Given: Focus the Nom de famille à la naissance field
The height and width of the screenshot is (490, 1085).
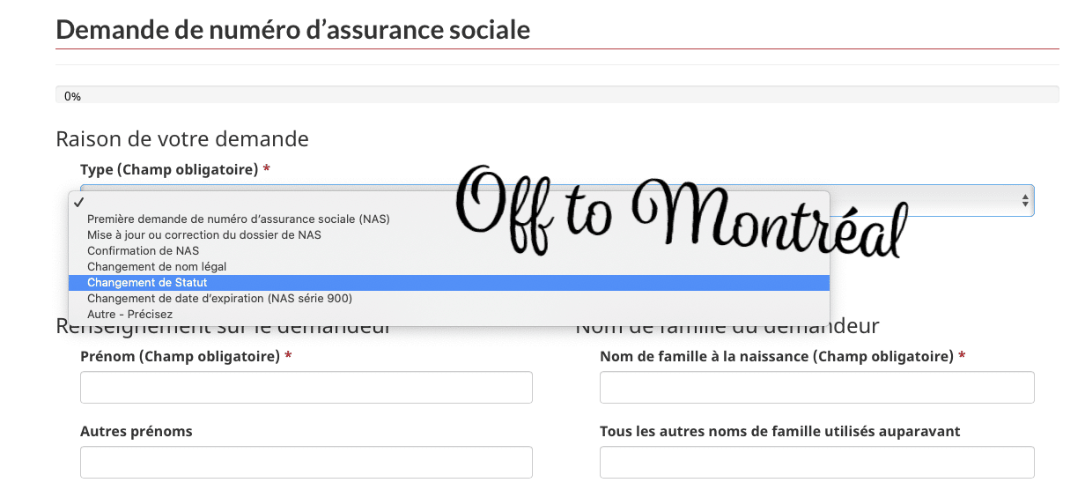Looking at the screenshot, I should pyautogui.click(x=816, y=388).
